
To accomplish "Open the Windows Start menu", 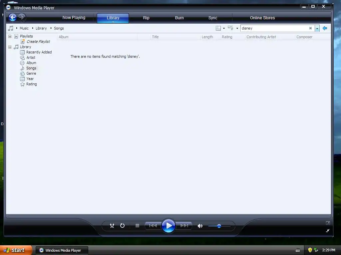I will tap(16, 250).
